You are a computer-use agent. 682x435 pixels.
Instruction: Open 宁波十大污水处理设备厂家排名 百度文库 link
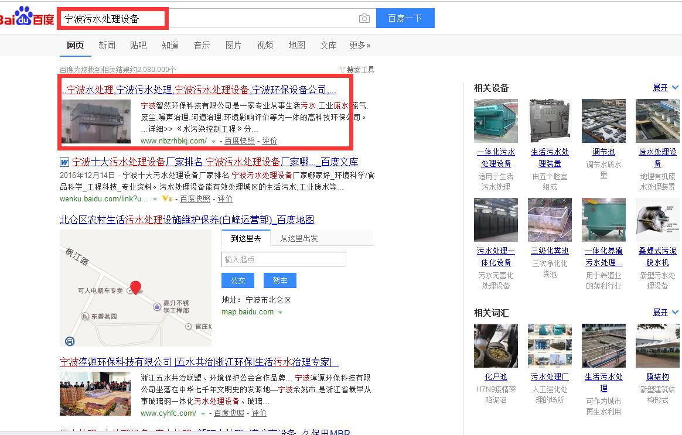coord(215,162)
